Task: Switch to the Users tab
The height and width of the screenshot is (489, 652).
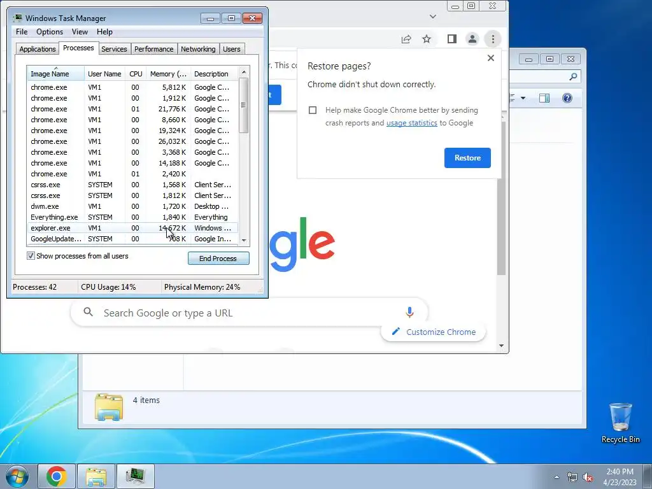Action: click(232, 49)
